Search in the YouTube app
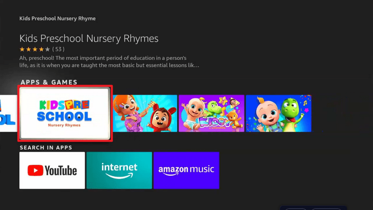Screen dimensions: 373x210 click(52, 170)
